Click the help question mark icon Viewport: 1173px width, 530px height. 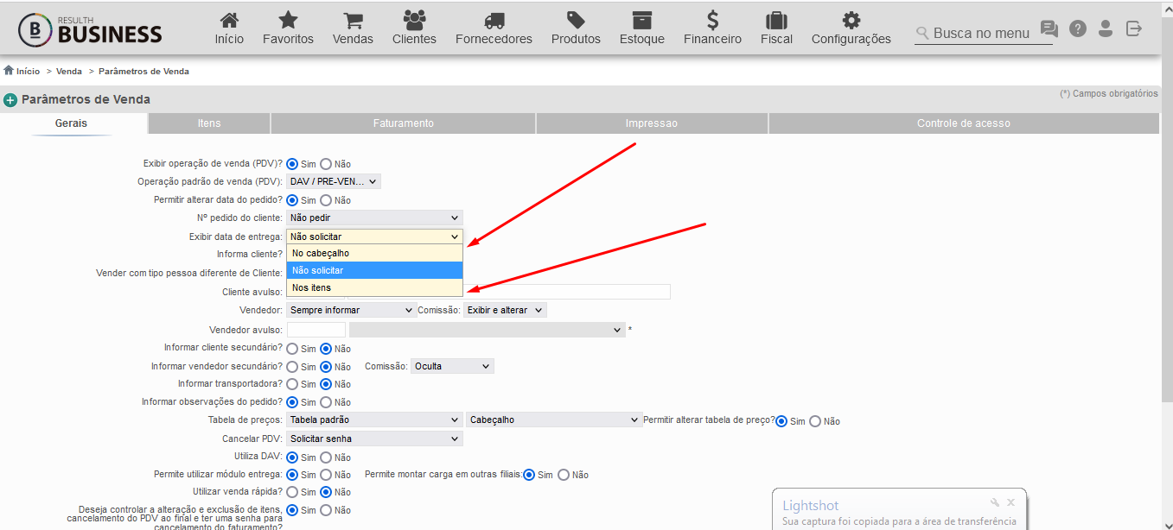click(1077, 28)
